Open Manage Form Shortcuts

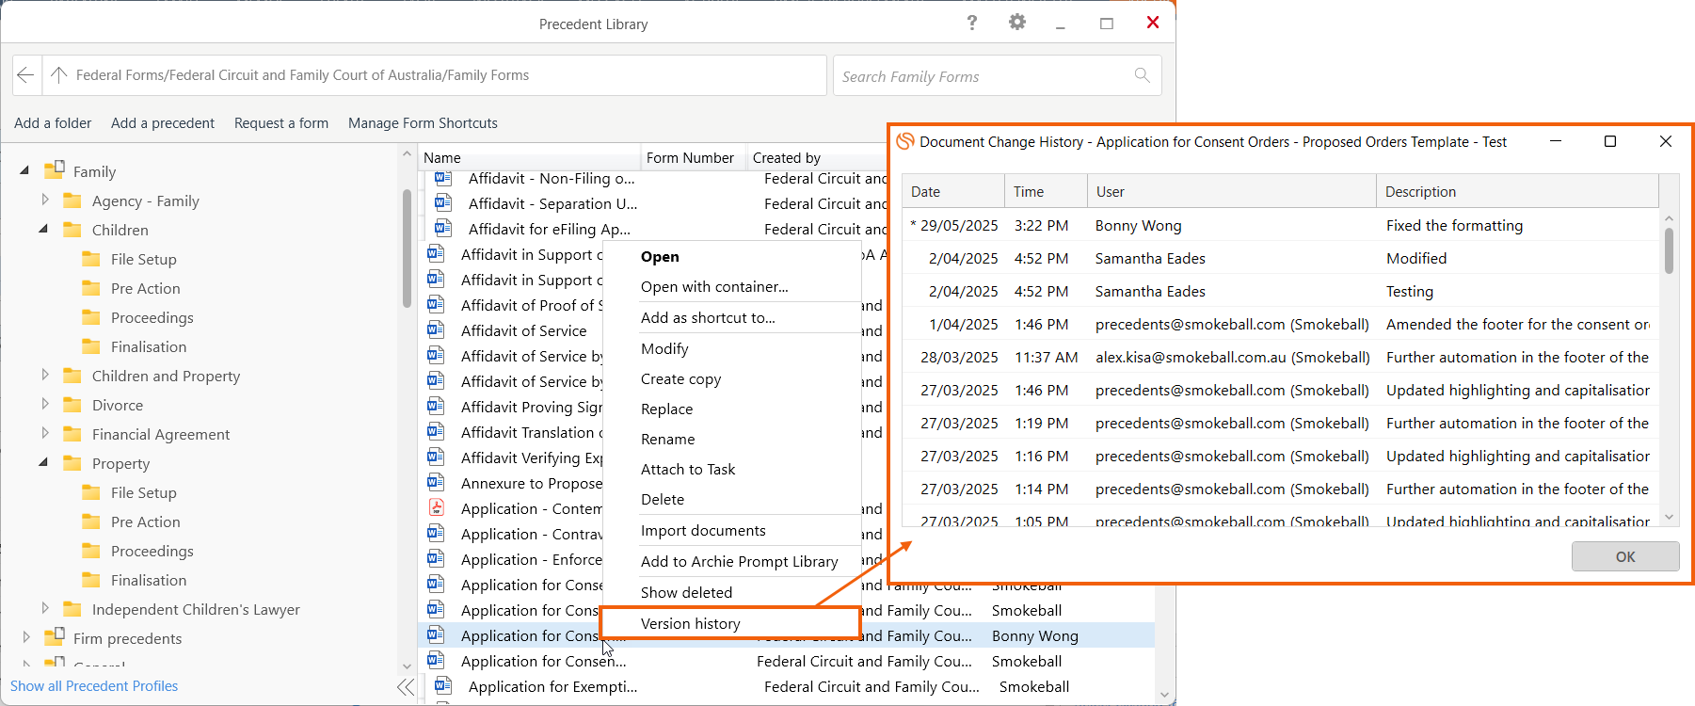(423, 123)
